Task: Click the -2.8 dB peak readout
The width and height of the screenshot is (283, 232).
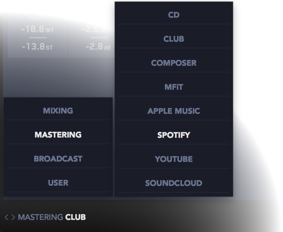Action: pyautogui.click(x=98, y=47)
